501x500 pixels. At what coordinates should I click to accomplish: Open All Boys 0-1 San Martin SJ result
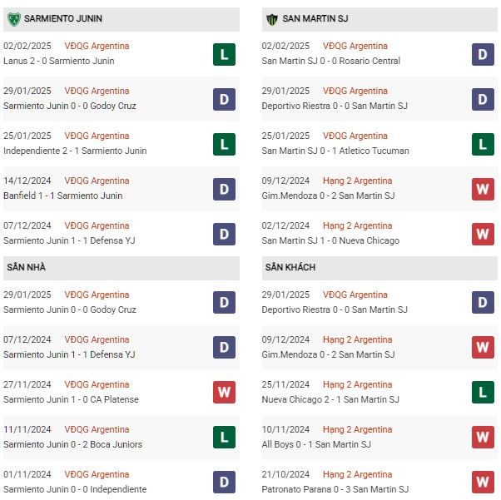click(x=316, y=444)
